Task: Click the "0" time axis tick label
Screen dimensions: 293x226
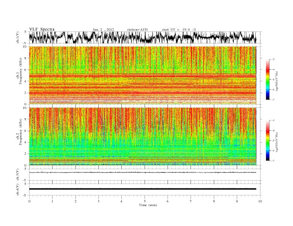Action: 29,201
